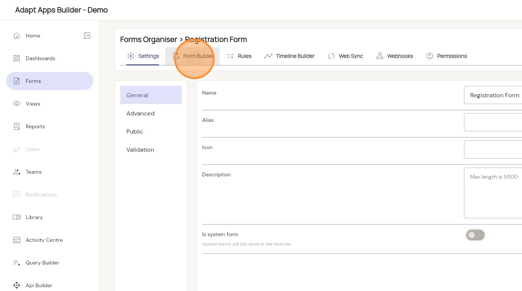Click the Query Builder icon
This screenshot has width=522, height=291.
pos(17,263)
